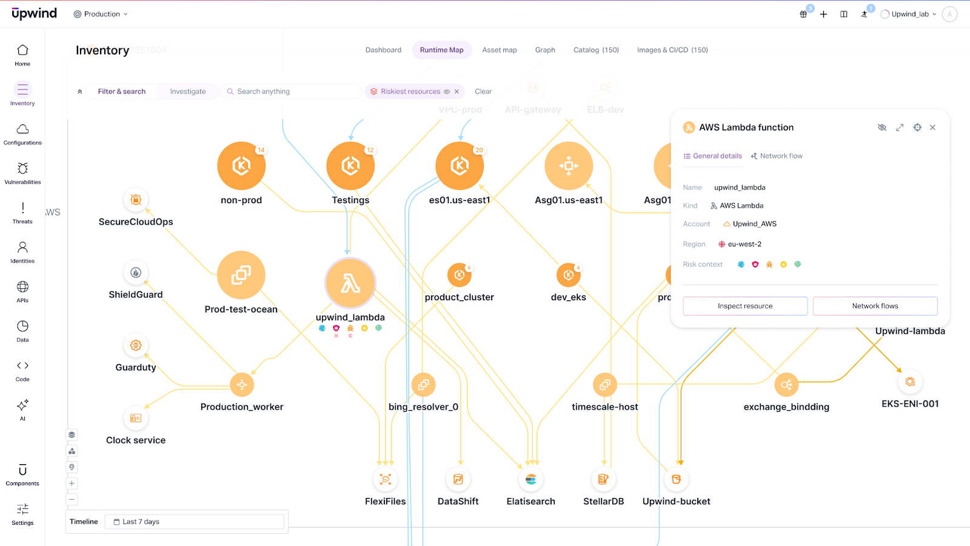Hide resource using crossed-eye icon in panel
This screenshot has height=546, width=970.
pyautogui.click(x=882, y=127)
